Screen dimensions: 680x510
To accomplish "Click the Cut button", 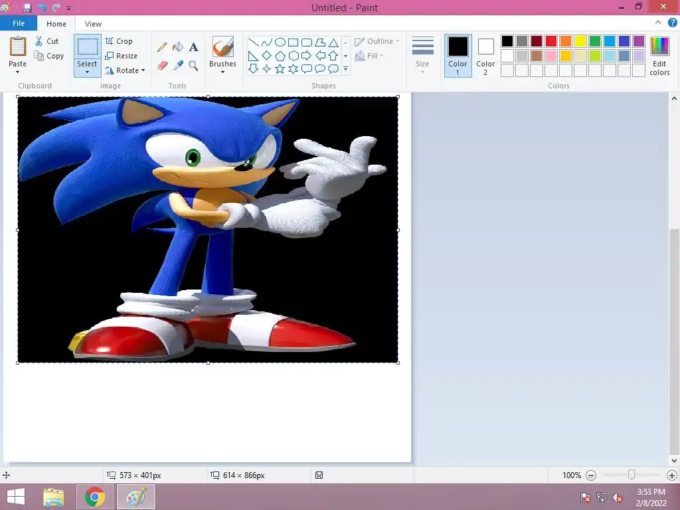I will (x=47, y=41).
